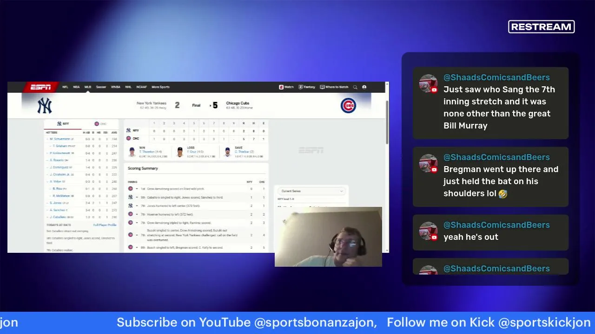Expand the J. Chisholm Jr. hitter row
Viewport: 595px width, 334px height.
(47, 175)
